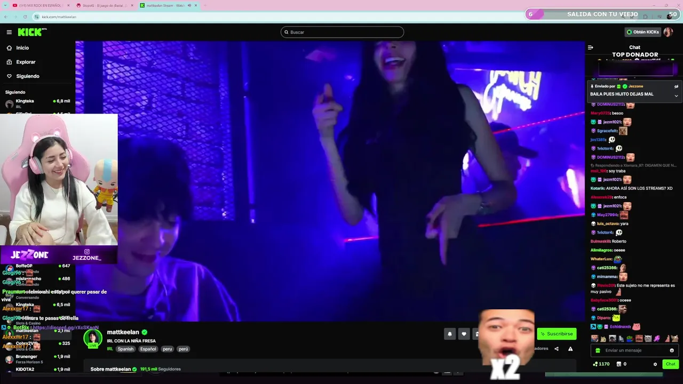Click the Spanish tag
This screenshot has width=683, height=384.
pyautogui.click(x=126, y=349)
